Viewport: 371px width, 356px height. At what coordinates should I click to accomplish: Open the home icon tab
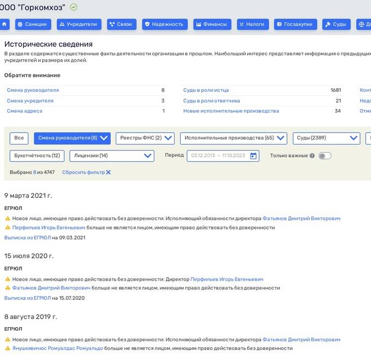[x=4, y=24]
